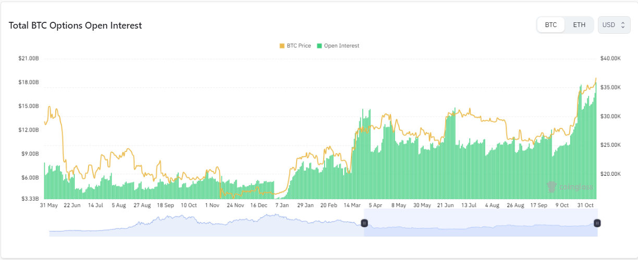Click the Total BTC Options Open Interest title
The width and height of the screenshot is (638, 260).
click(76, 25)
